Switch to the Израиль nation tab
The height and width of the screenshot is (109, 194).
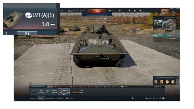[125, 87]
